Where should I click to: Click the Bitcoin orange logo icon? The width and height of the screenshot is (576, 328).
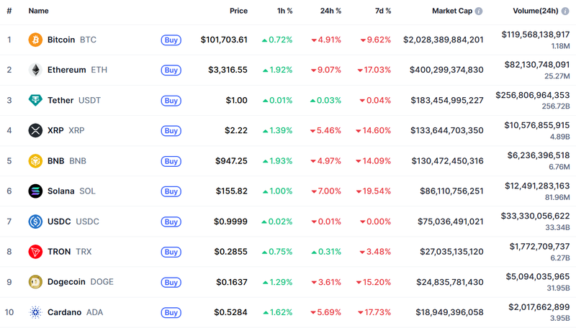[35, 40]
